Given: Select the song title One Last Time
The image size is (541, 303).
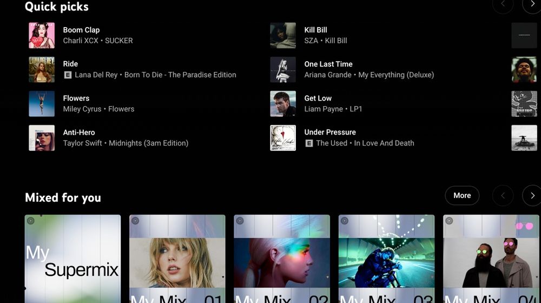Looking at the screenshot, I should click(328, 64).
